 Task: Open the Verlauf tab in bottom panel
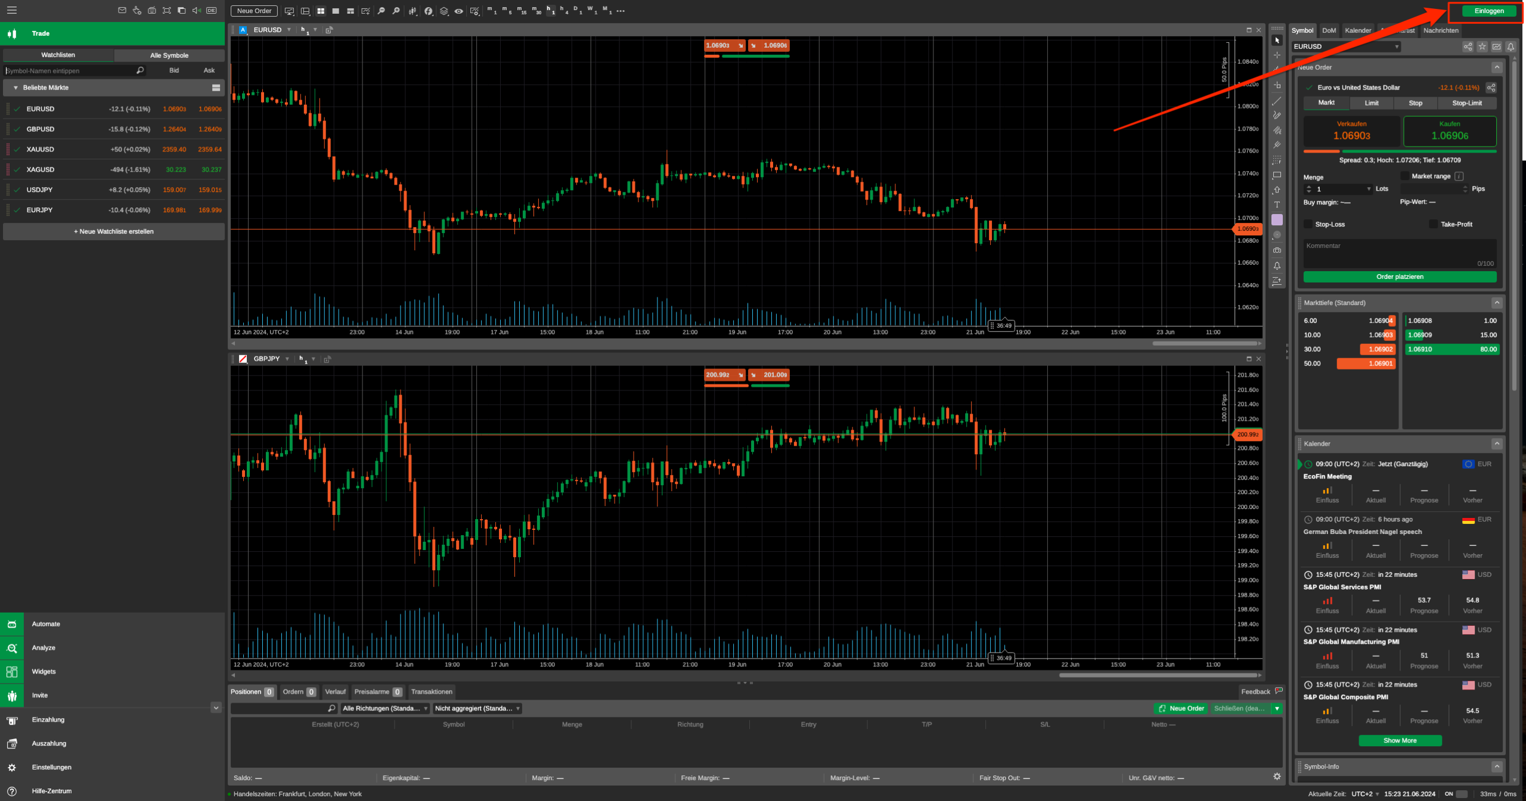[x=335, y=691]
